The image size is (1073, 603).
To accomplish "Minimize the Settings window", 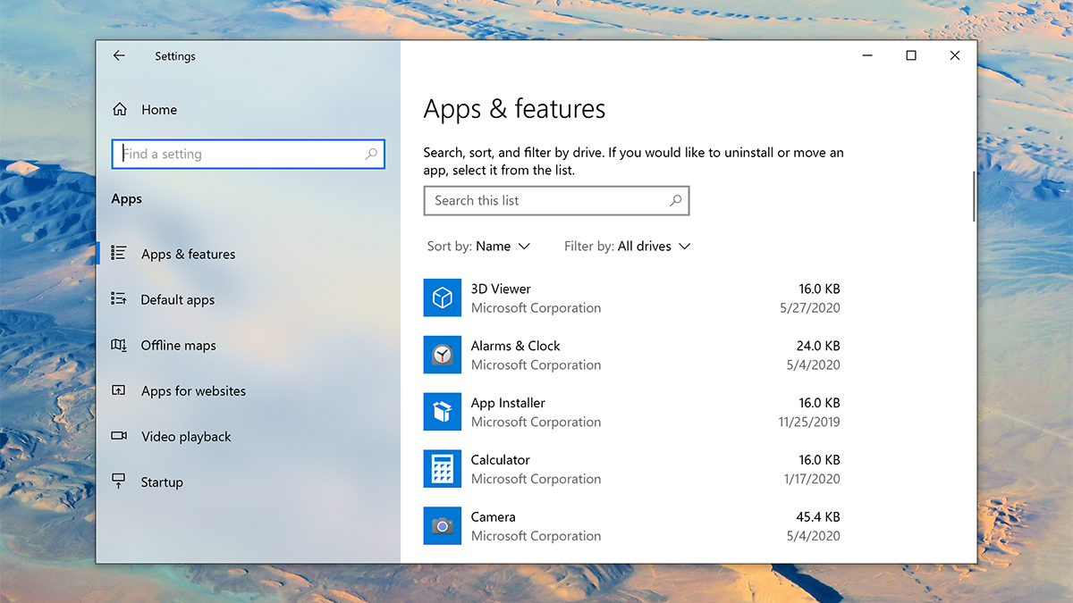I will 867,55.
